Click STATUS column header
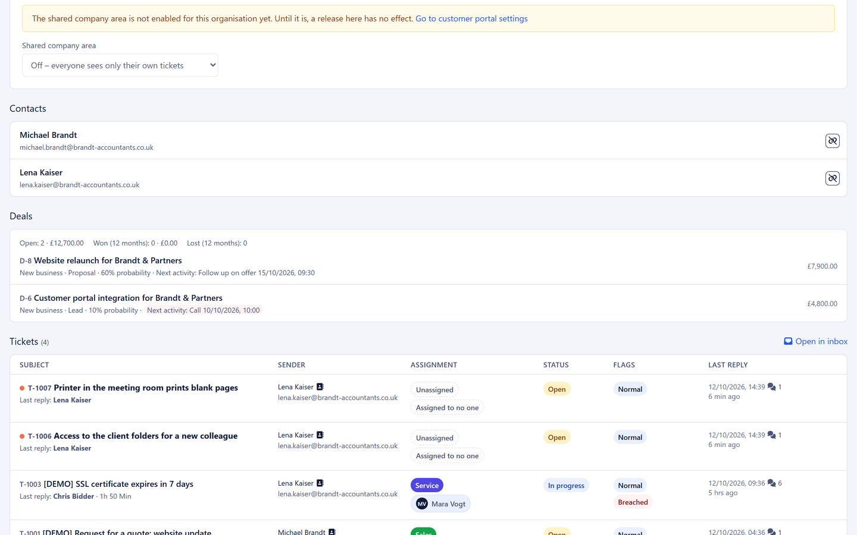 [556, 365]
